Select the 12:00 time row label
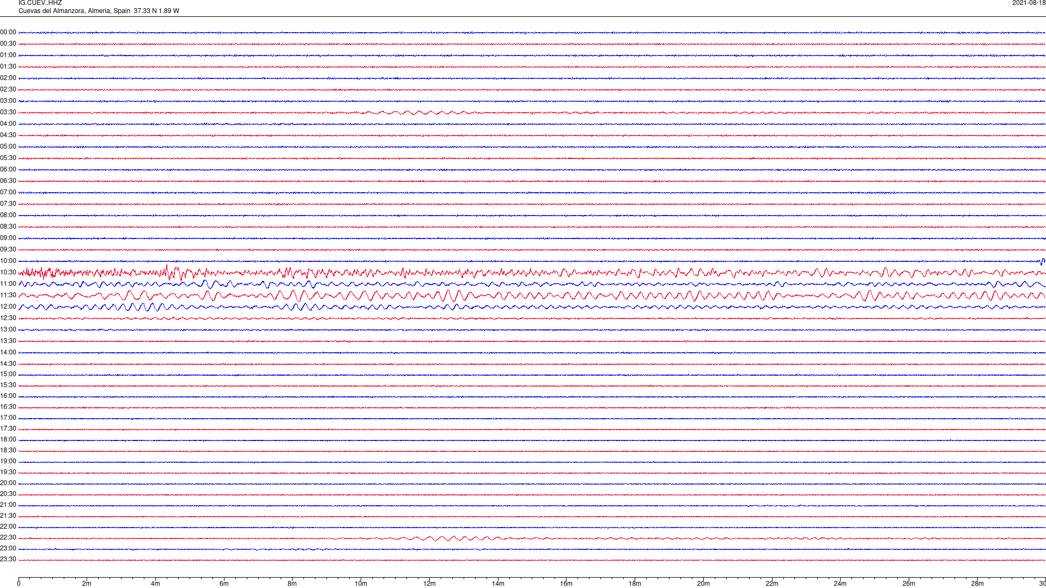1046x588 pixels. [8, 307]
